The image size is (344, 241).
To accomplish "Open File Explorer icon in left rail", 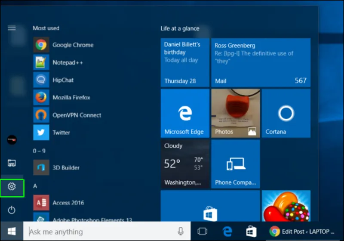I will click(12, 163).
